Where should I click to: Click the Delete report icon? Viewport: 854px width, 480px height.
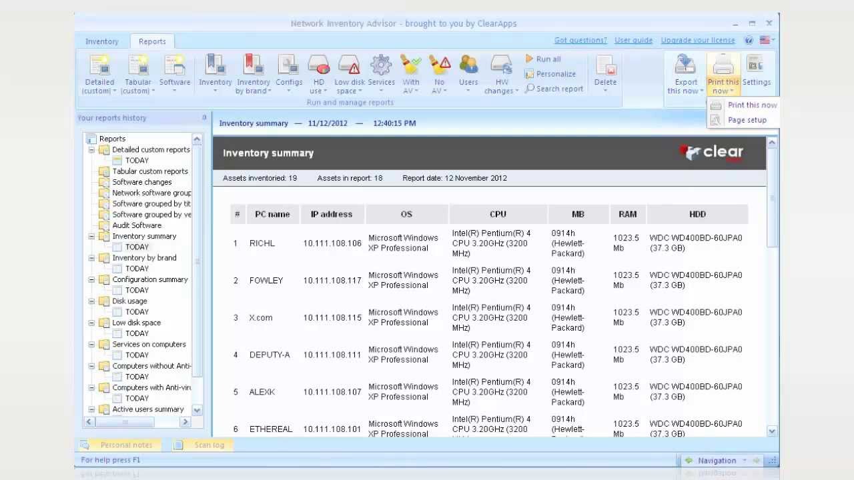[x=605, y=65]
